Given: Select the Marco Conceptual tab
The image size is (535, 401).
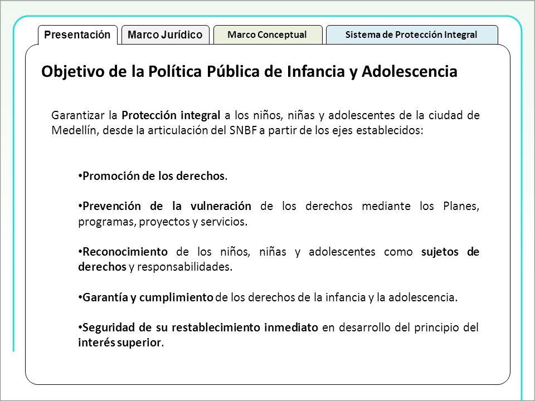Looking at the screenshot, I should [x=267, y=35].
